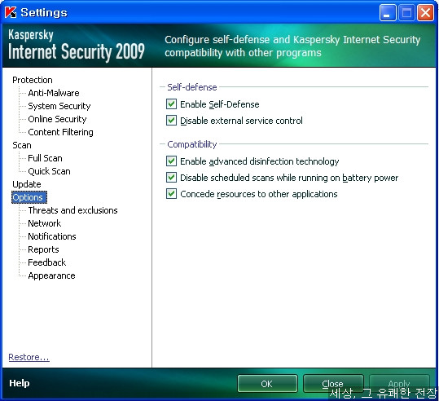Open Help from bottom bar
Image resolution: width=439 pixels, height=401 pixels.
point(19,383)
